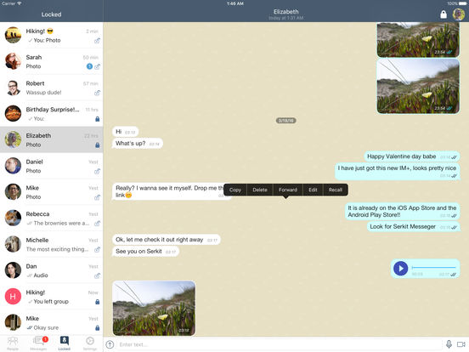Choose Delete in message context menu

tap(260, 190)
